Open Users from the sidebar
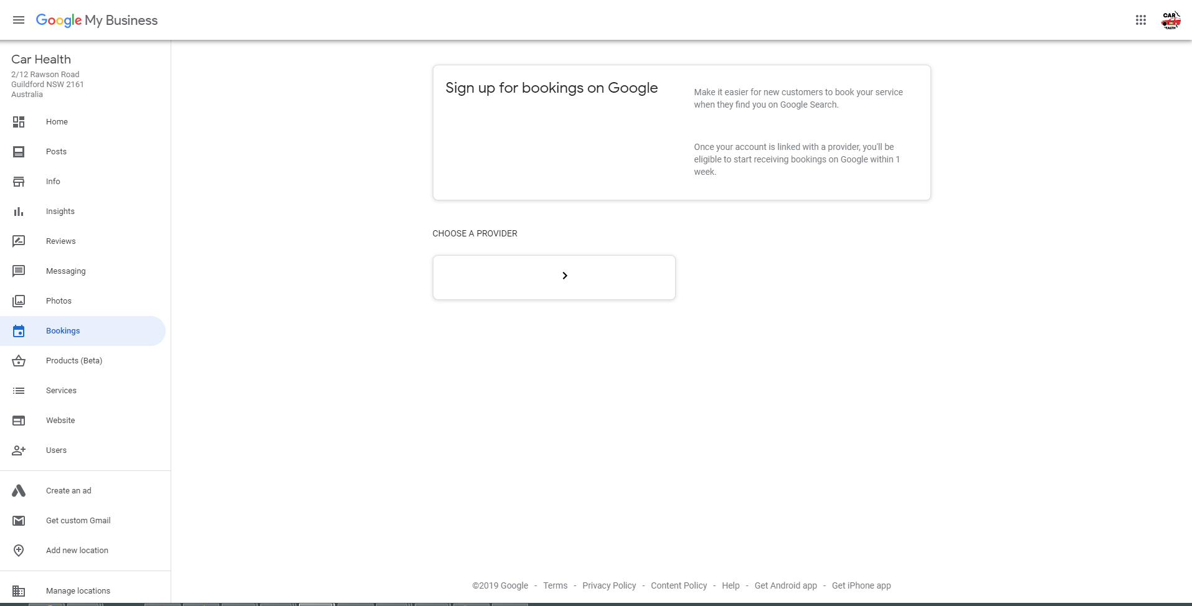 pos(83,450)
